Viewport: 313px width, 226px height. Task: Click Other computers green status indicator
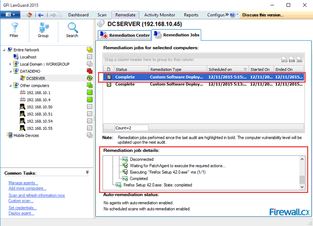coord(89,85)
